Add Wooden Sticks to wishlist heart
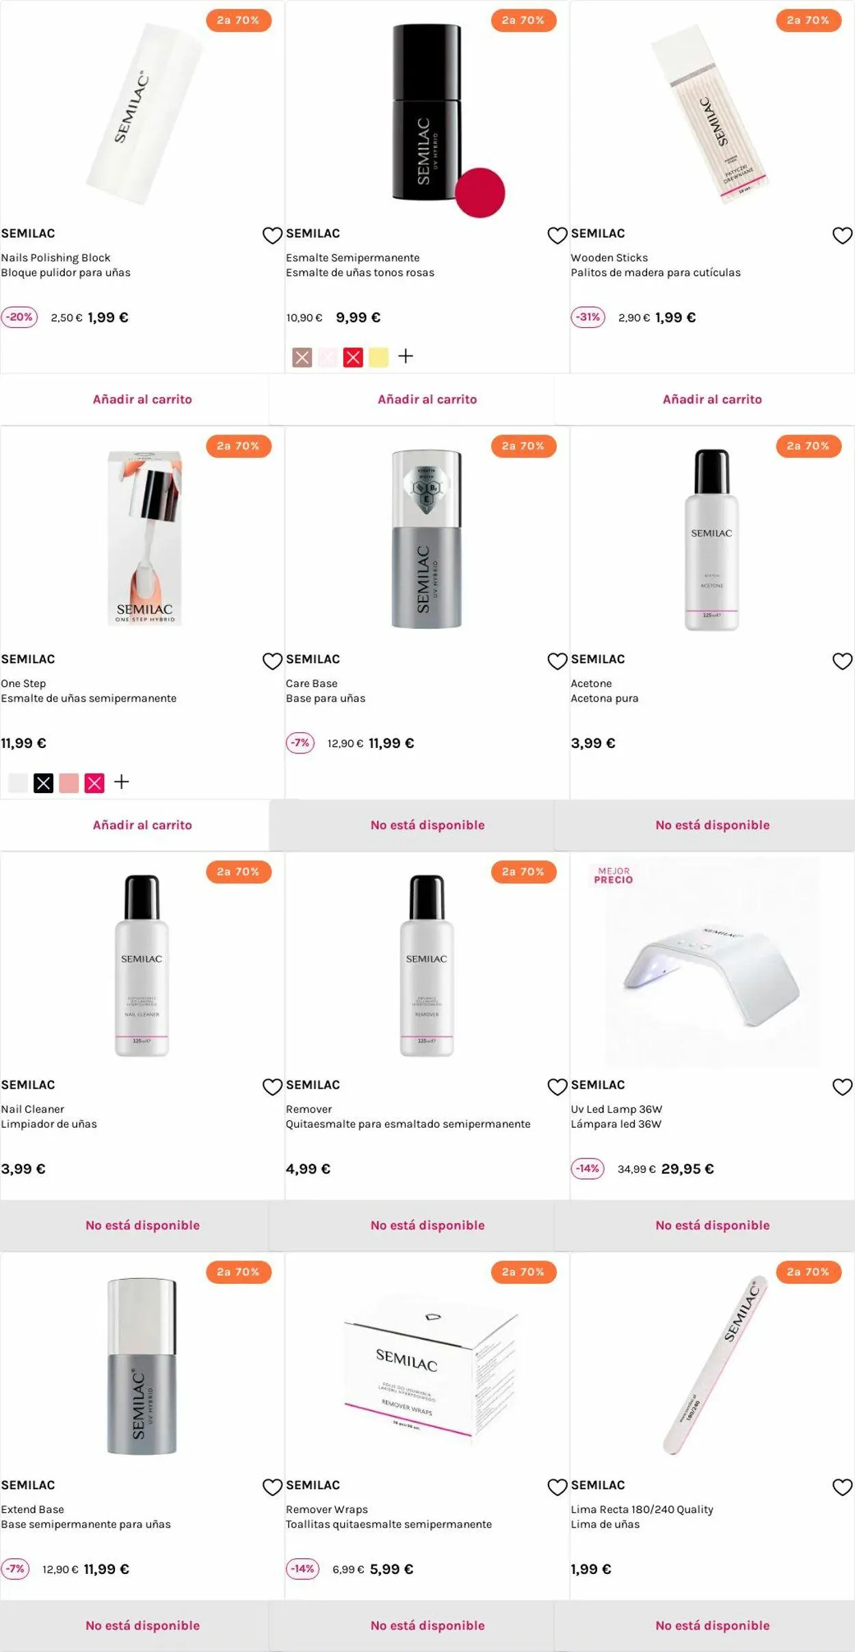This screenshot has height=1652, width=855. pos(842,235)
